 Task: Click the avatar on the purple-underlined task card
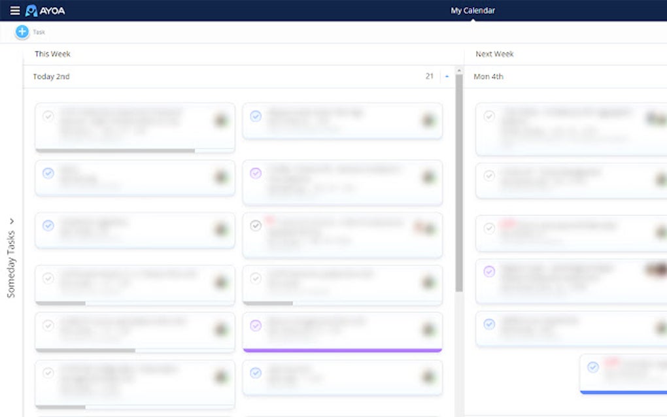pos(426,331)
